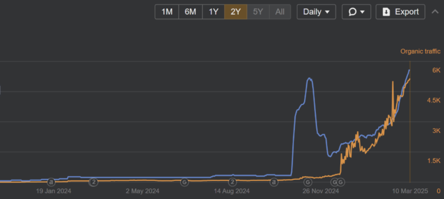Viewport: 444px width, 199px height.
Task: Click the Export button
Action: 400,12
